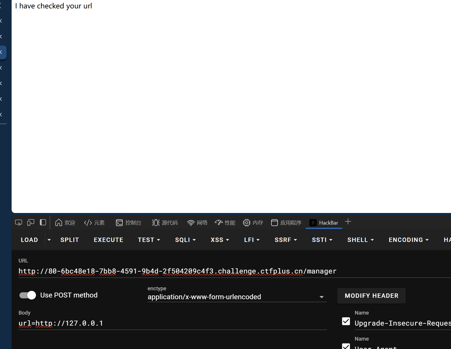Open the 元素 elements tab
The width and height of the screenshot is (451, 349).
click(x=94, y=223)
